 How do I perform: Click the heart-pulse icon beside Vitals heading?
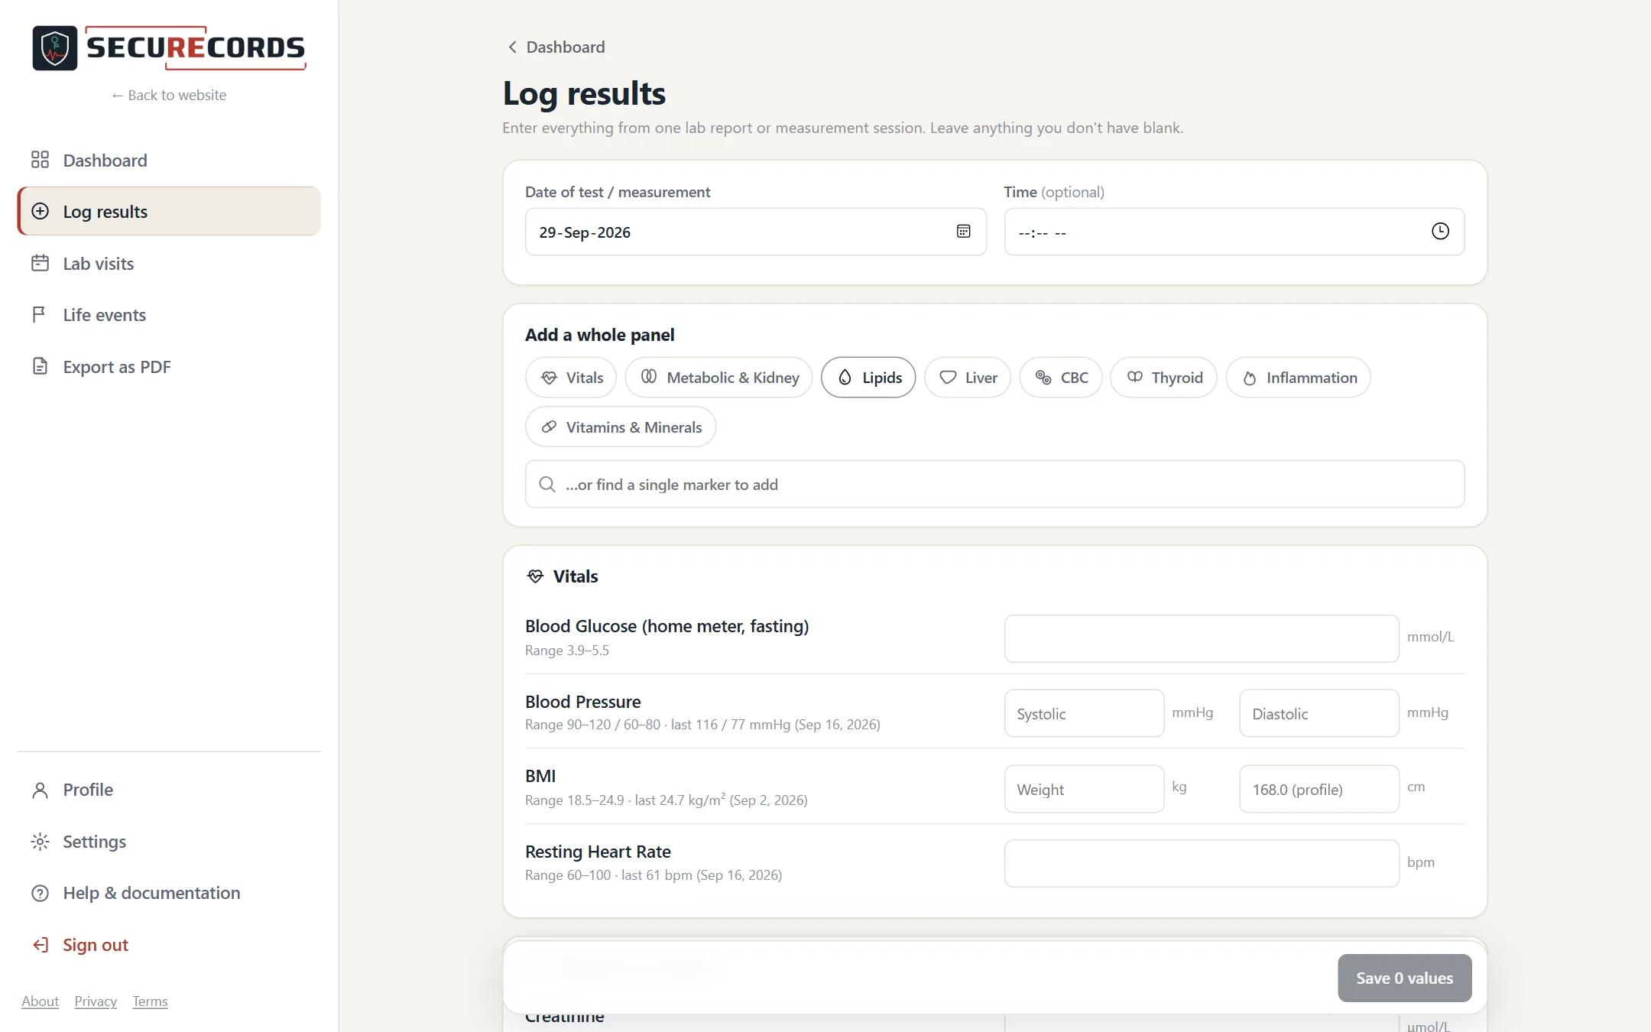(x=535, y=576)
